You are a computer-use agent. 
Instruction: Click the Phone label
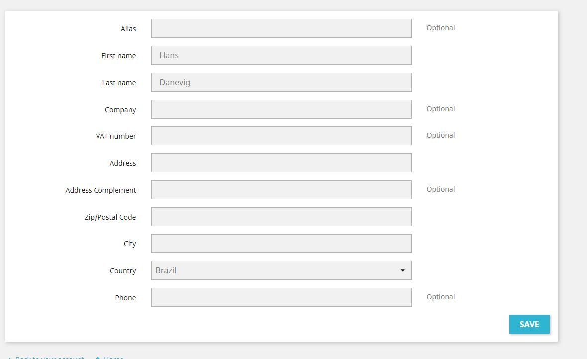click(125, 298)
